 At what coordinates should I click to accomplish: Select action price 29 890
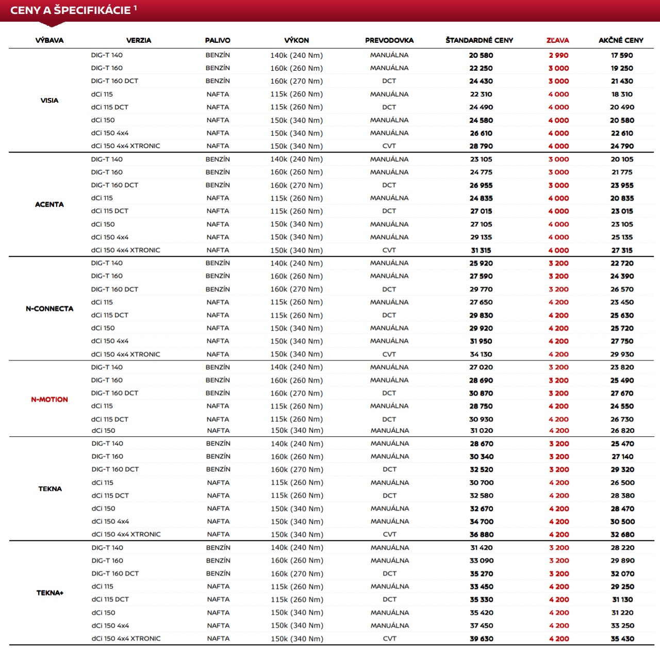pyautogui.click(x=622, y=561)
